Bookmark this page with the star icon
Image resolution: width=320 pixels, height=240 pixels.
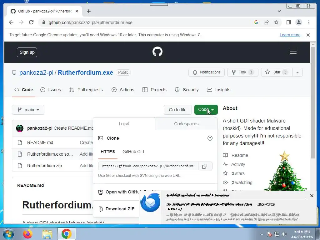[x=276, y=22]
